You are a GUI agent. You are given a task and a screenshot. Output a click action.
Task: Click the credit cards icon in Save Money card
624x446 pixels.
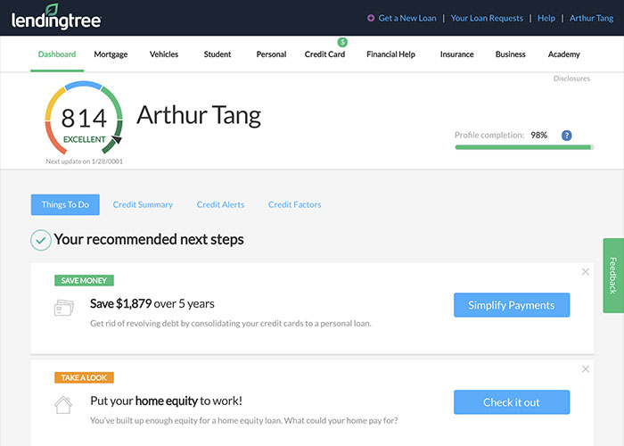click(x=63, y=308)
